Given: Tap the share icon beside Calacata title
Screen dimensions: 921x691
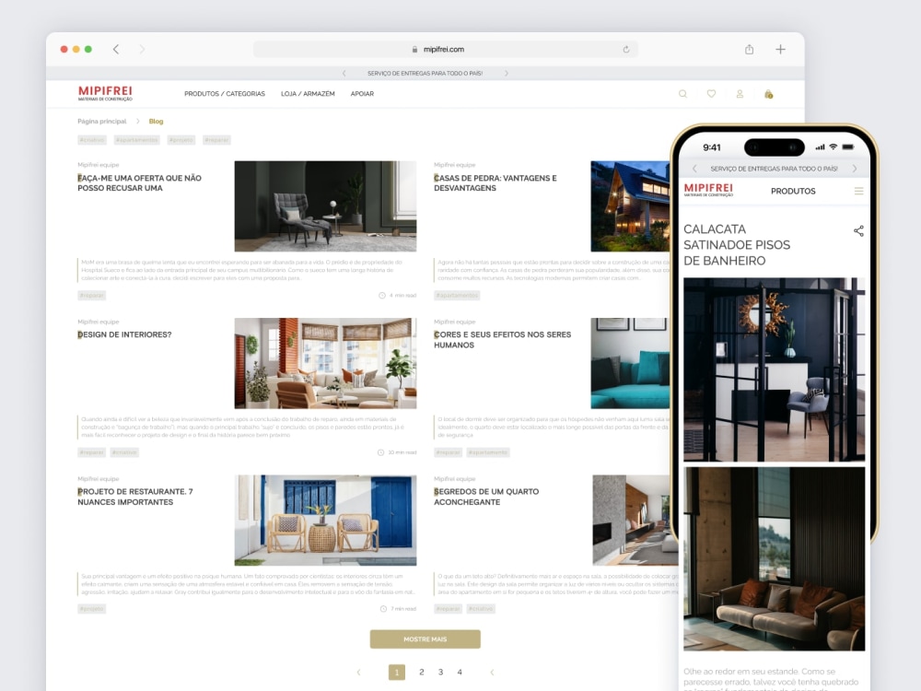Looking at the screenshot, I should [x=858, y=231].
